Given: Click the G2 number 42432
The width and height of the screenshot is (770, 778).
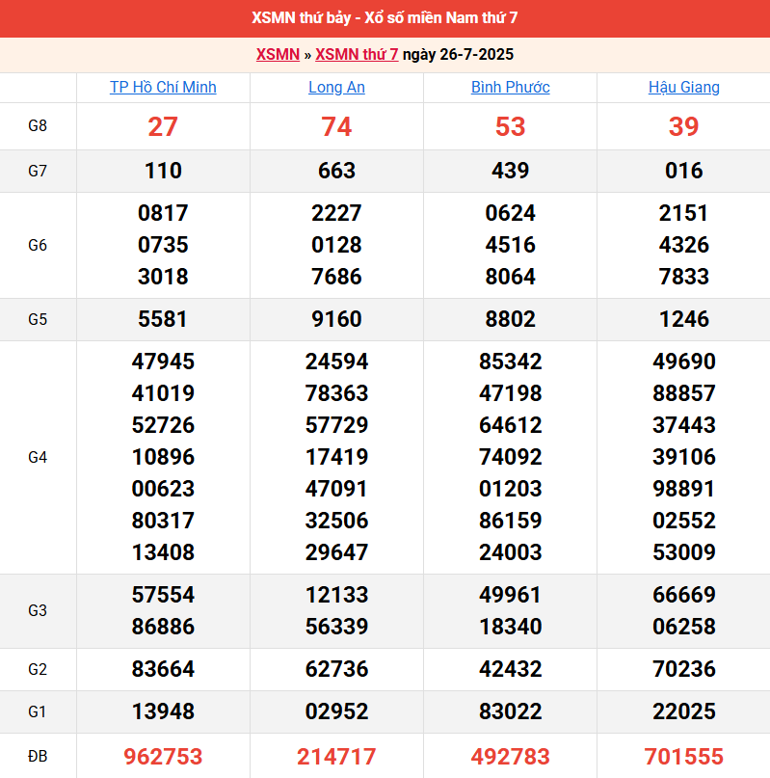Looking at the screenshot, I should click(x=511, y=669).
